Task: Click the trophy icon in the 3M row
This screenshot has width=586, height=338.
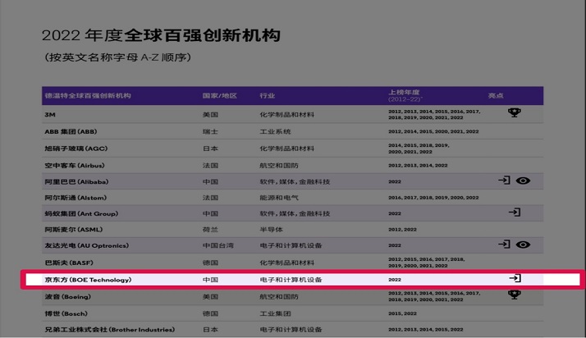Action: (514, 113)
